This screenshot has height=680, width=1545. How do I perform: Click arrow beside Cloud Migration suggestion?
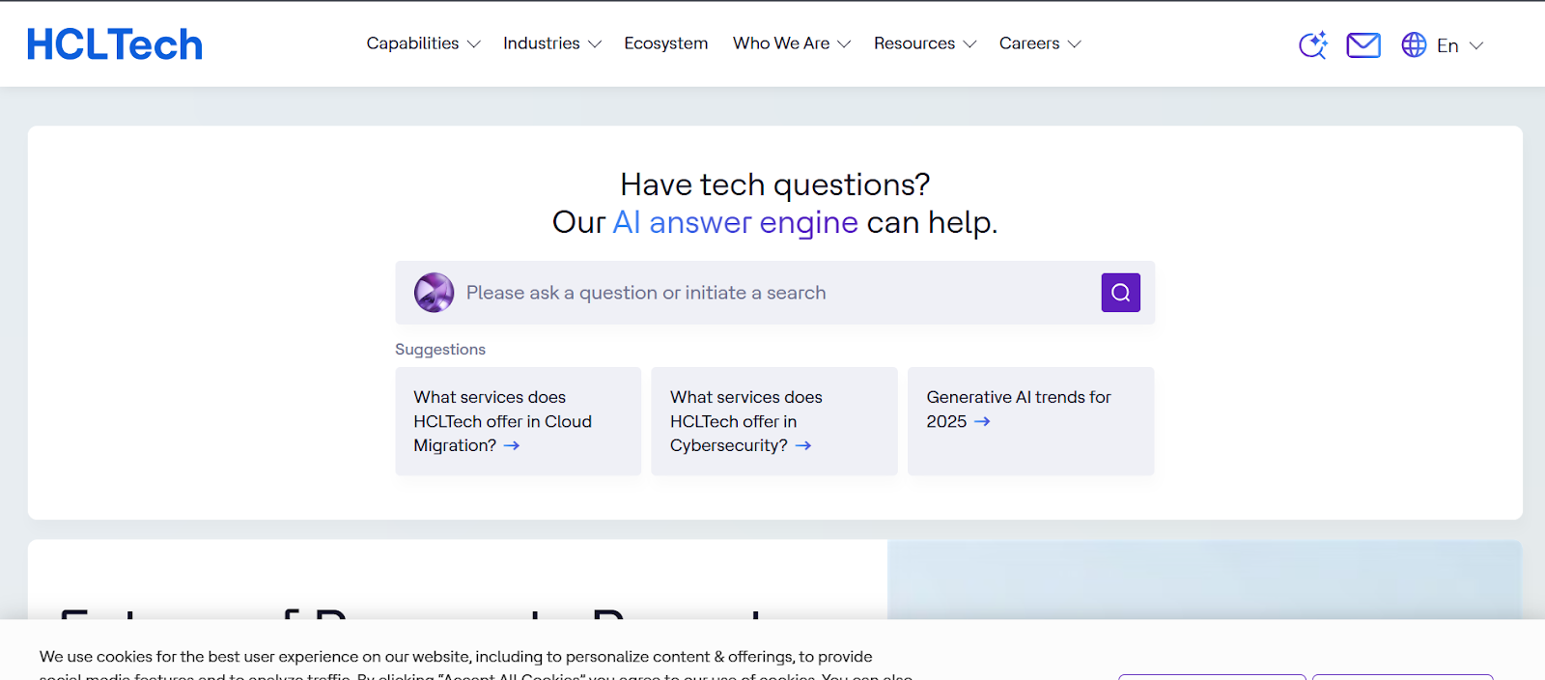click(x=512, y=445)
